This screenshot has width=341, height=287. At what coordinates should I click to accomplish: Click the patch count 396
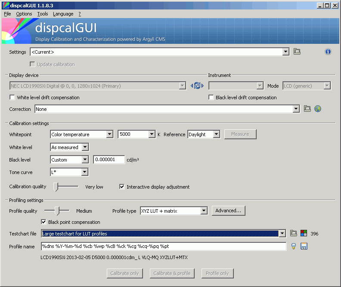(314, 234)
